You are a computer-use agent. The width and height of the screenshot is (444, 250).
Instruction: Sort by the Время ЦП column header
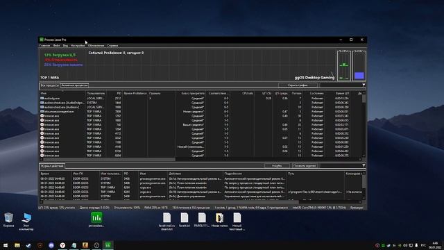pos(338,93)
